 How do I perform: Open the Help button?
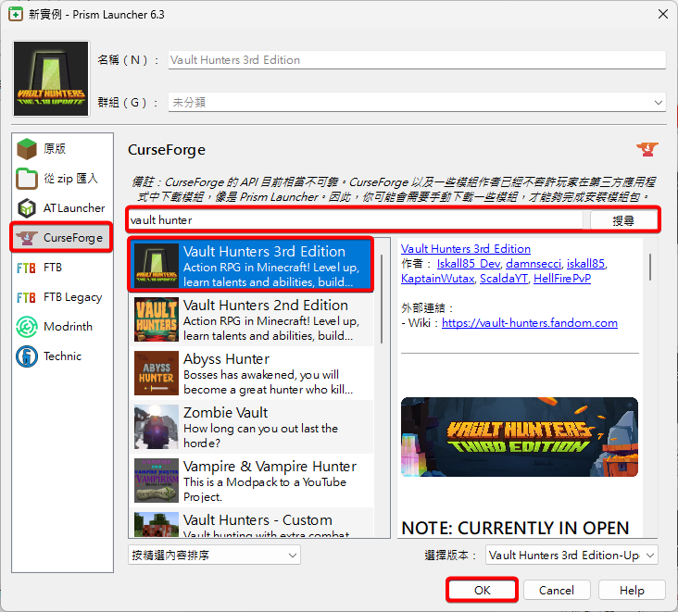[632, 590]
